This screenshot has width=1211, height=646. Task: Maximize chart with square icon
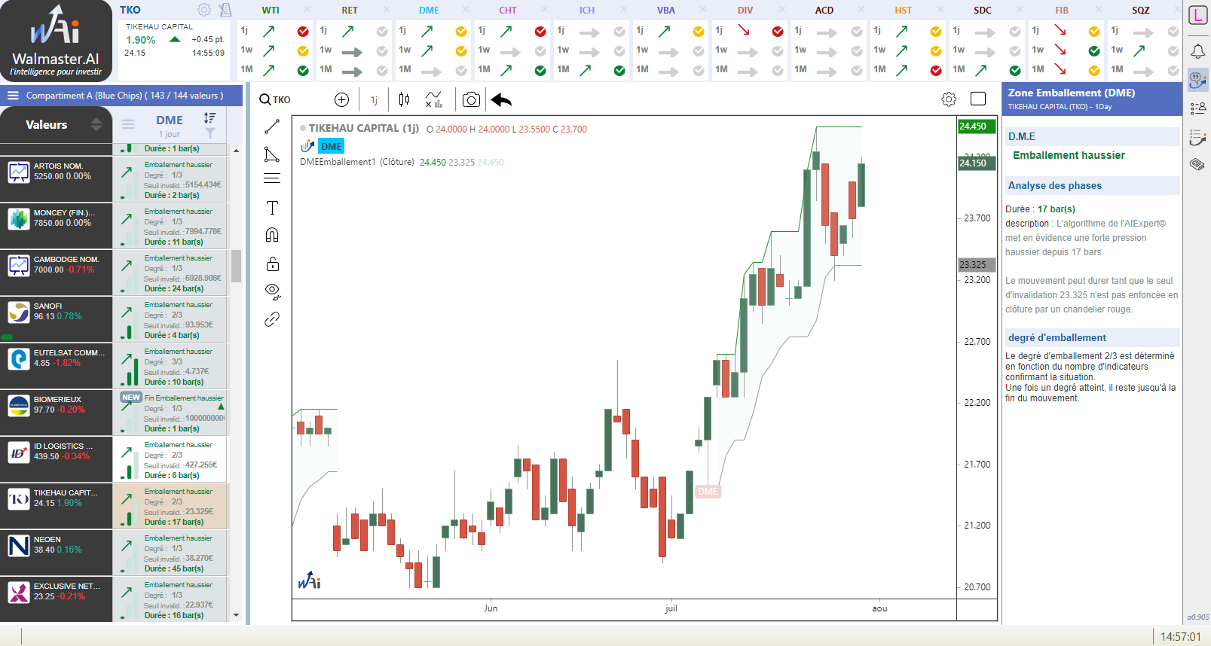(978, 99)
